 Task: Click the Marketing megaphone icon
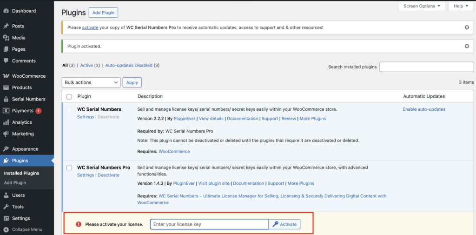(x=6, y=134)
